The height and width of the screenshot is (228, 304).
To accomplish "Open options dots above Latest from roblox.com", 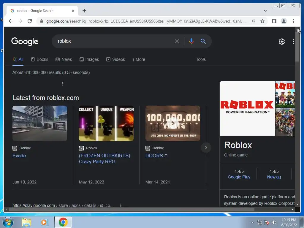I will (x=62, y=83).
